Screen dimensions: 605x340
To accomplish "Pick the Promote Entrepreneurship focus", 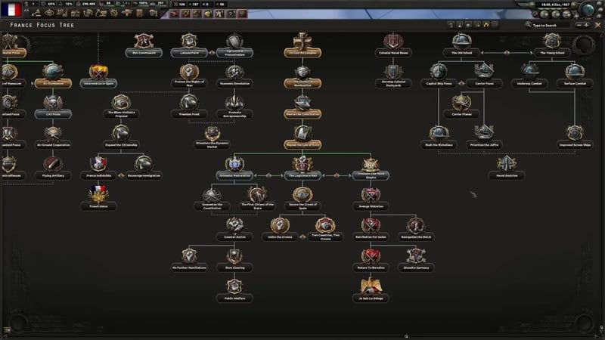I will coord(234,107).
